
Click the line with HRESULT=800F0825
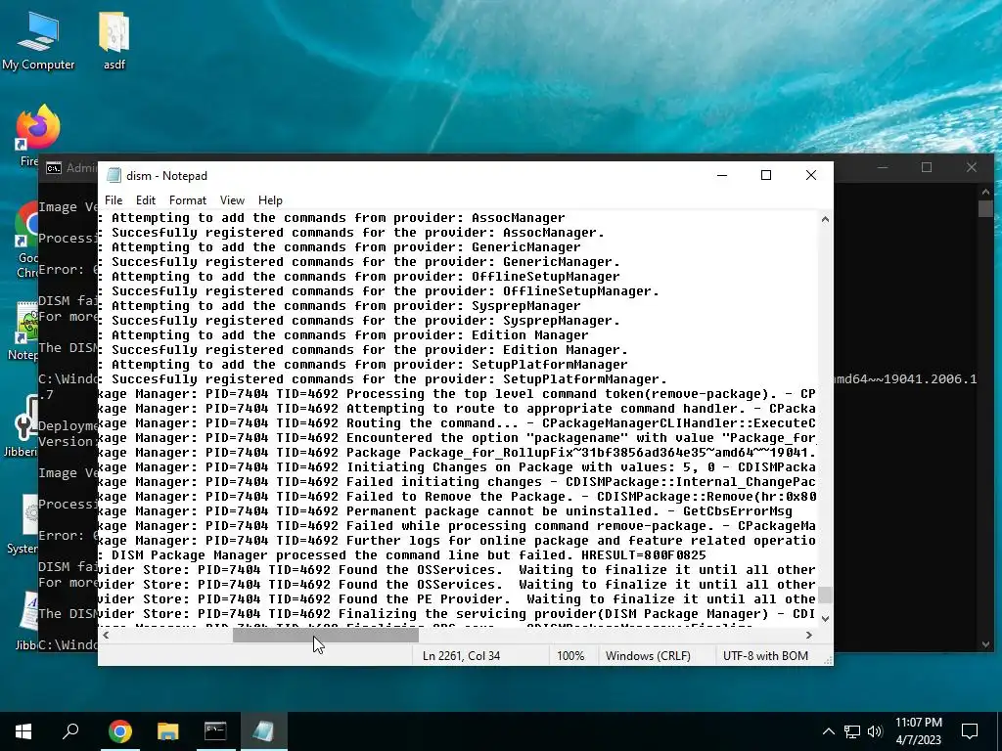pyautogui.click(x=402, y=555)
